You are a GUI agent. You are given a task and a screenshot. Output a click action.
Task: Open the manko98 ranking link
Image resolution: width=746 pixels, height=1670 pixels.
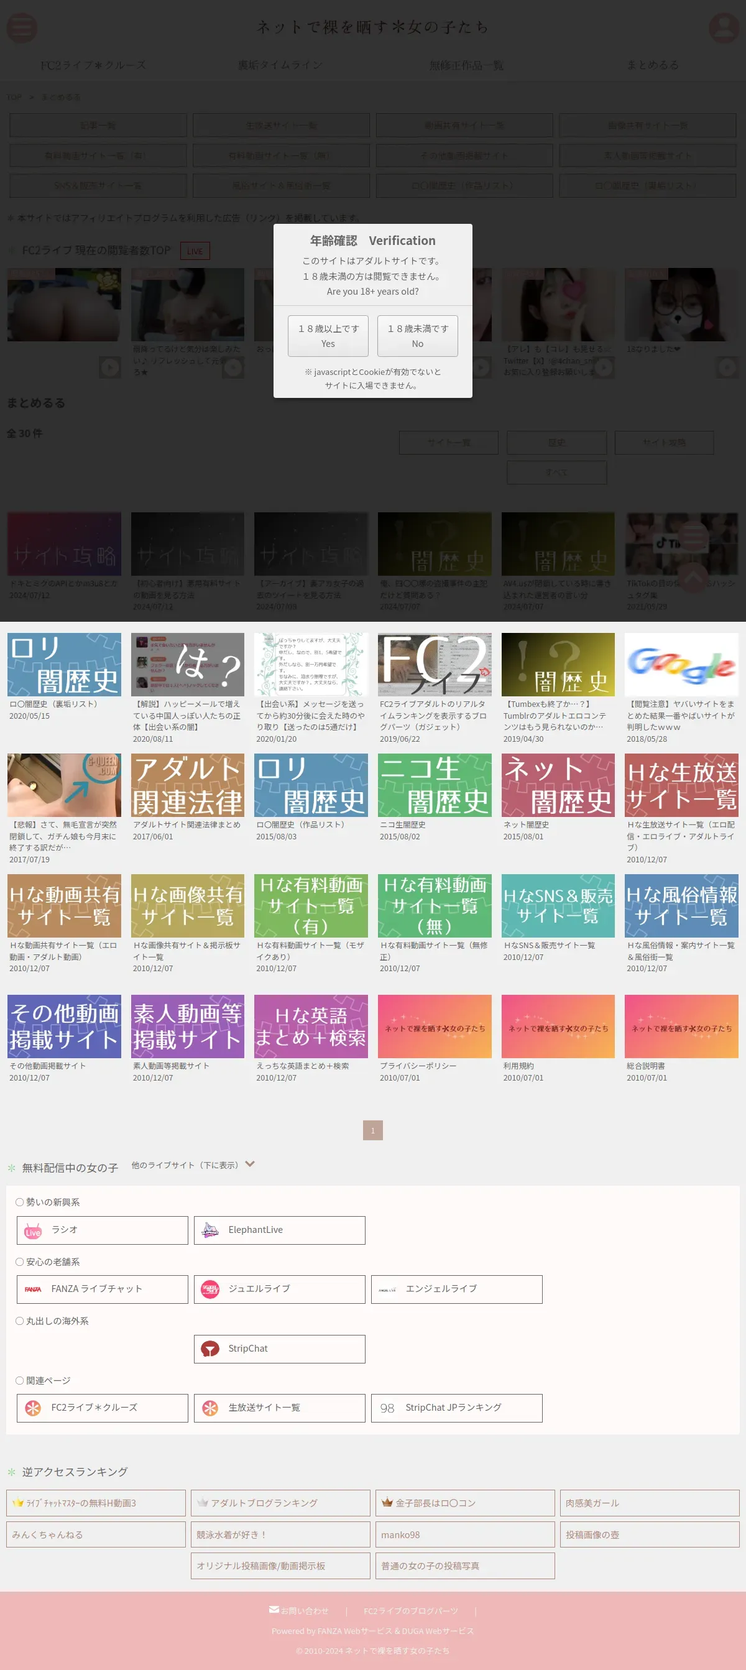466,1534
